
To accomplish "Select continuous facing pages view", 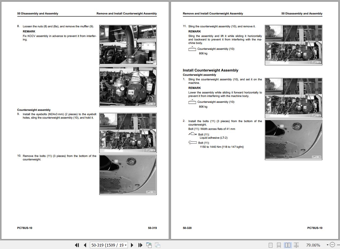I will 296,245.
